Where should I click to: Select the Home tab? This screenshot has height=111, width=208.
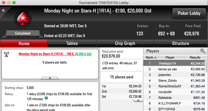(x=24, y=44)
